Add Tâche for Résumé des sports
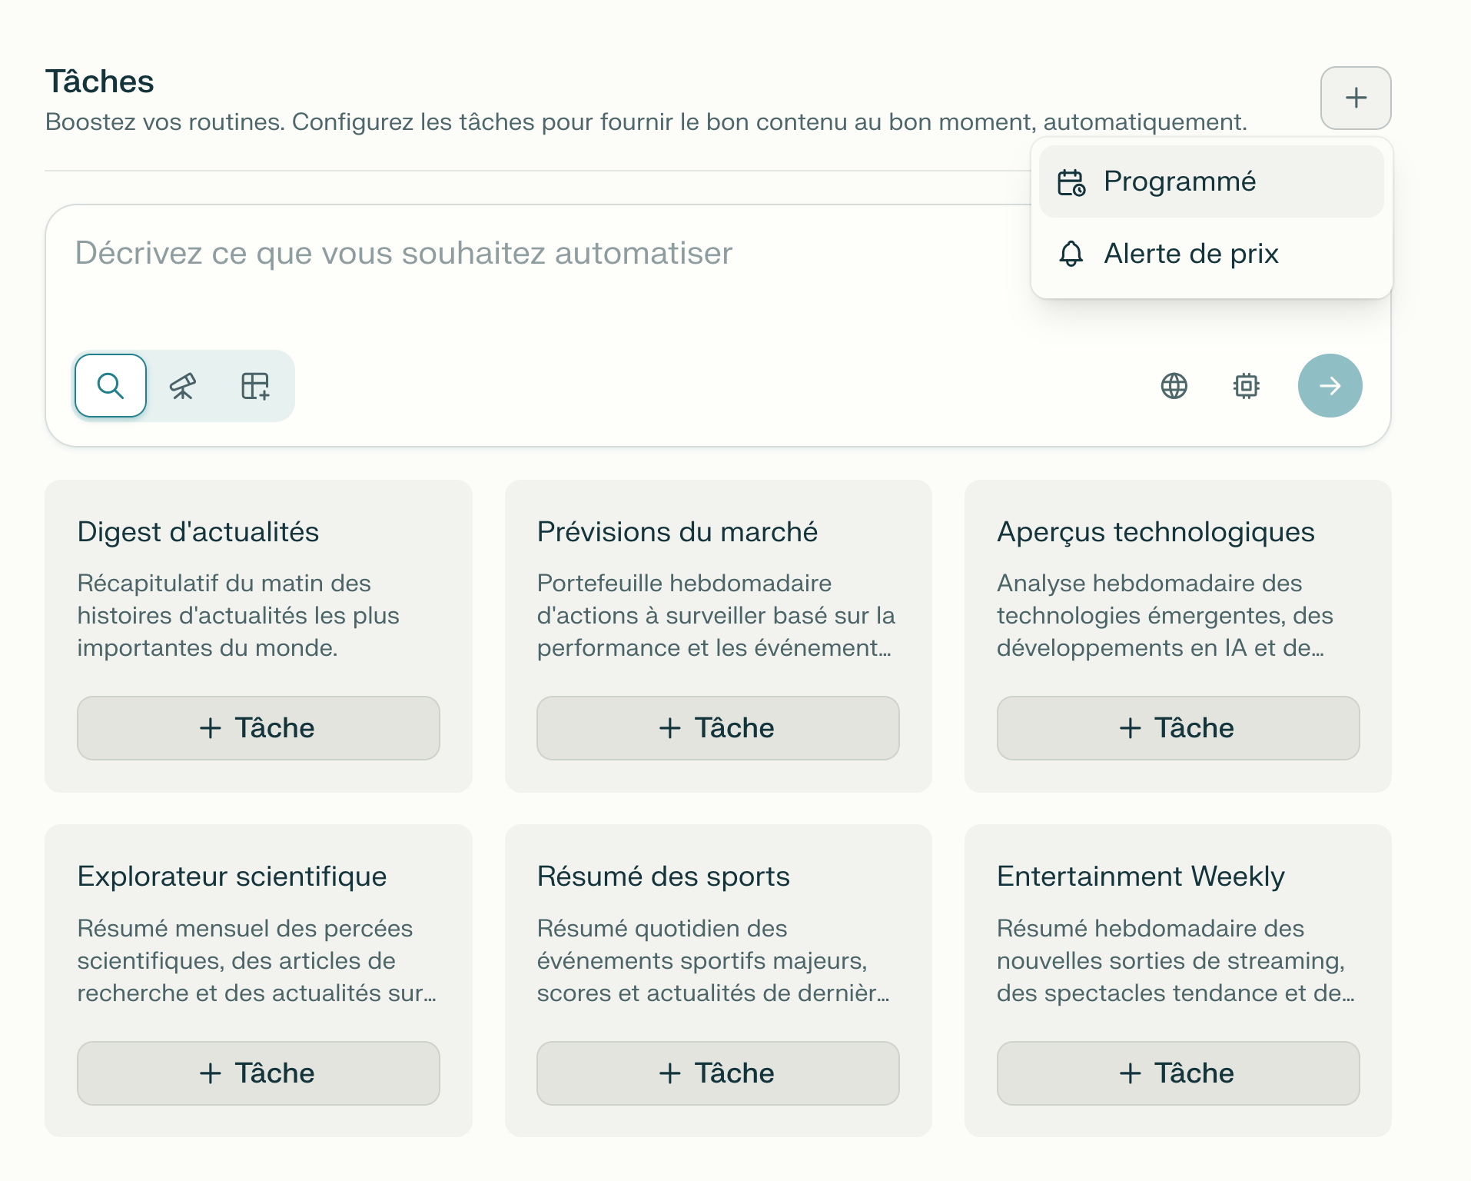1471x1181 pixels. pos(718,1073)
